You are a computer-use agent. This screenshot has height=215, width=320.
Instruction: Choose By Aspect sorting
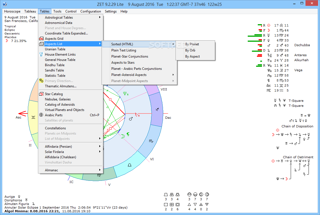click(x=195, y=56)
